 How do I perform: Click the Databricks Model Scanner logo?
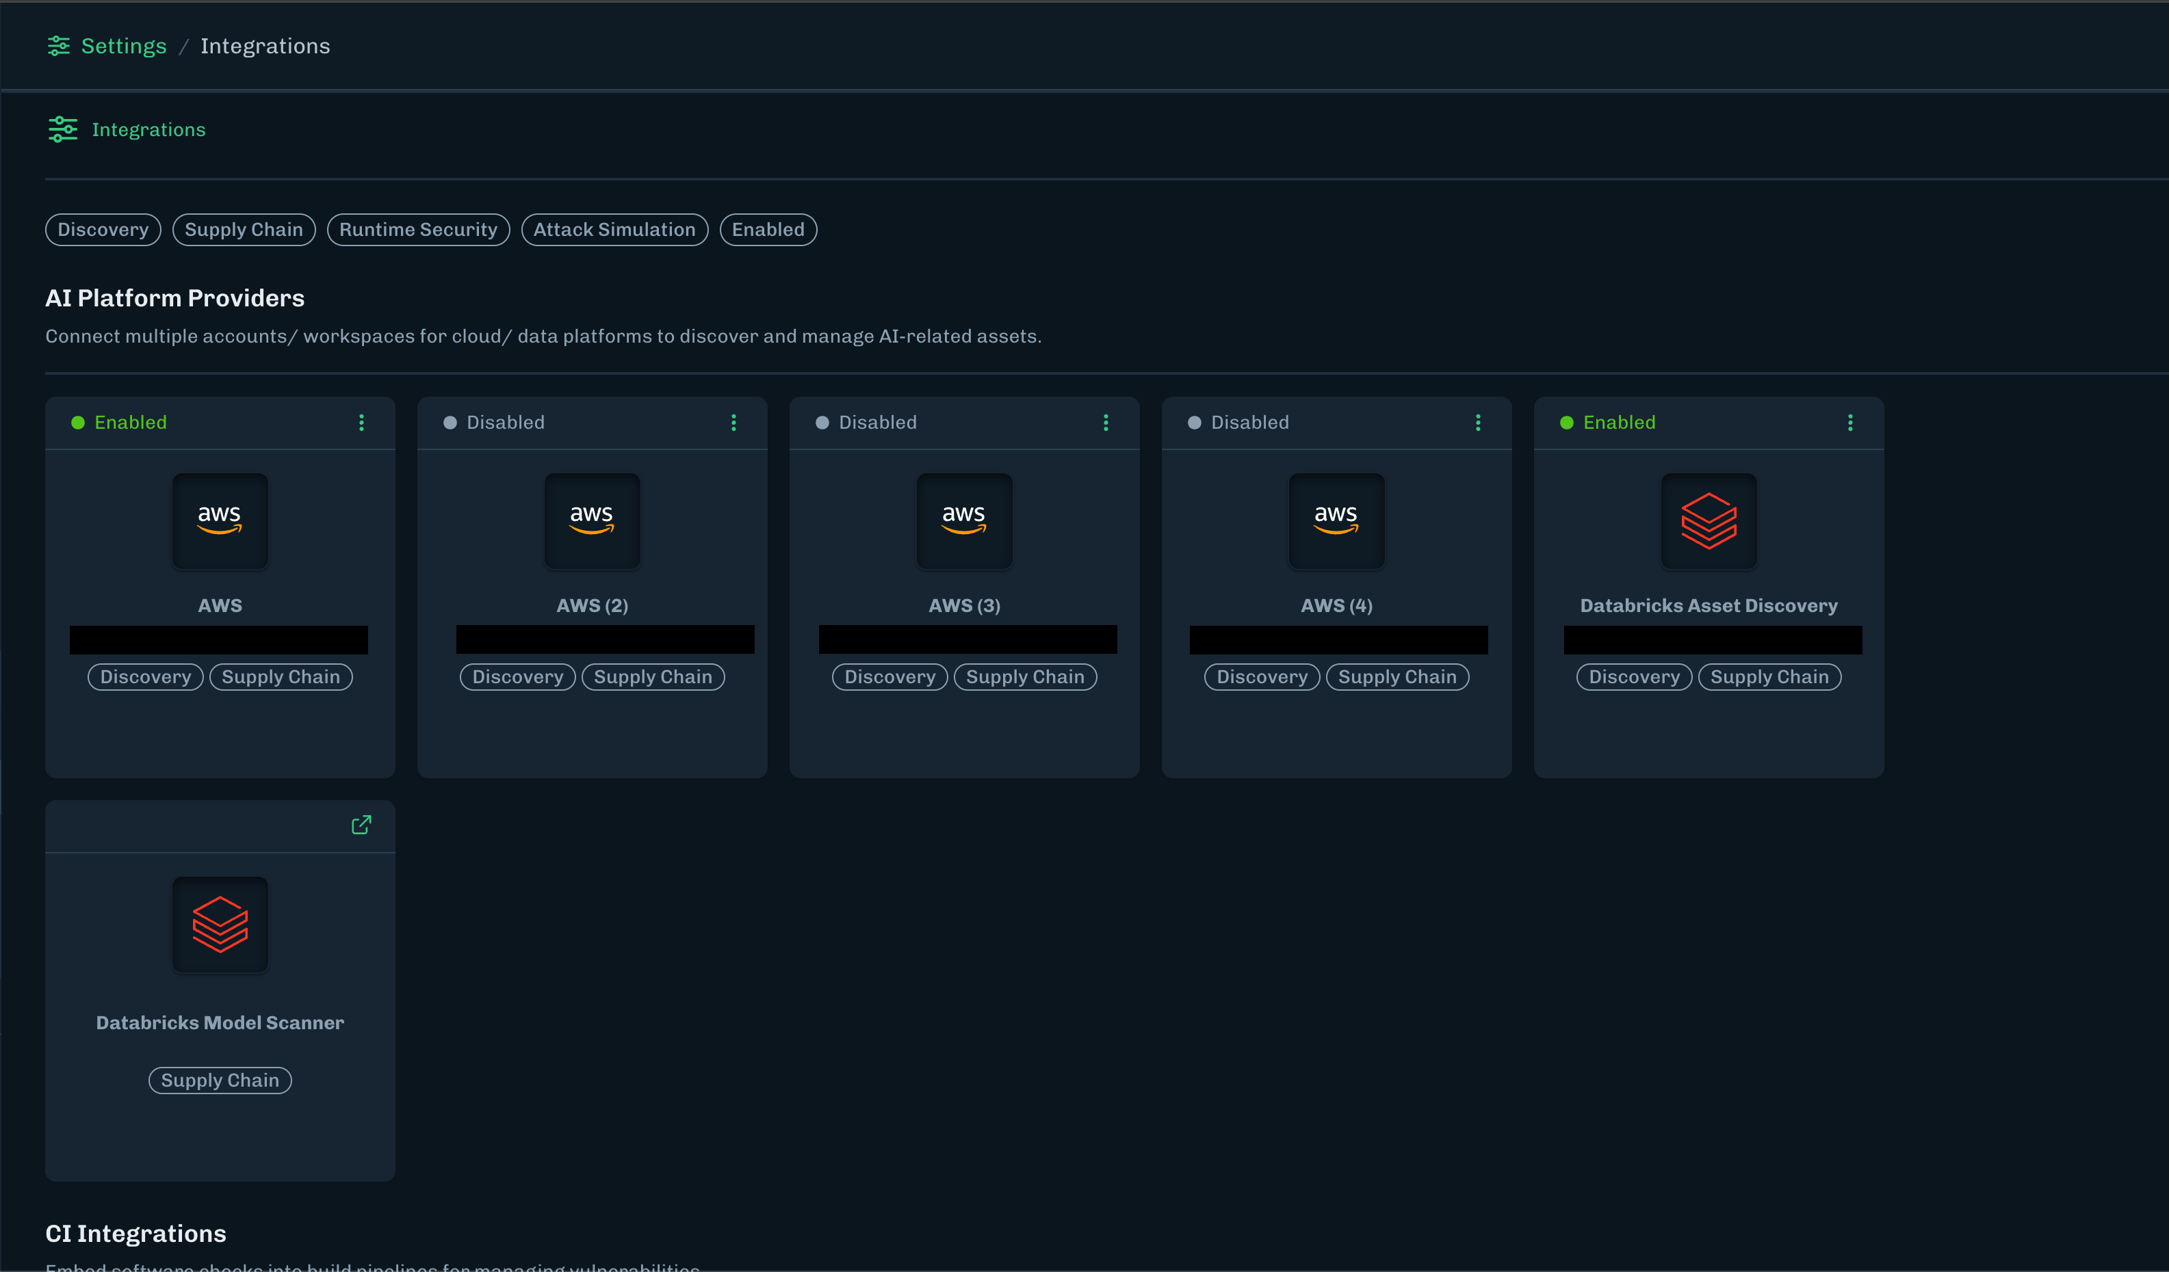(x=220, y=925)
